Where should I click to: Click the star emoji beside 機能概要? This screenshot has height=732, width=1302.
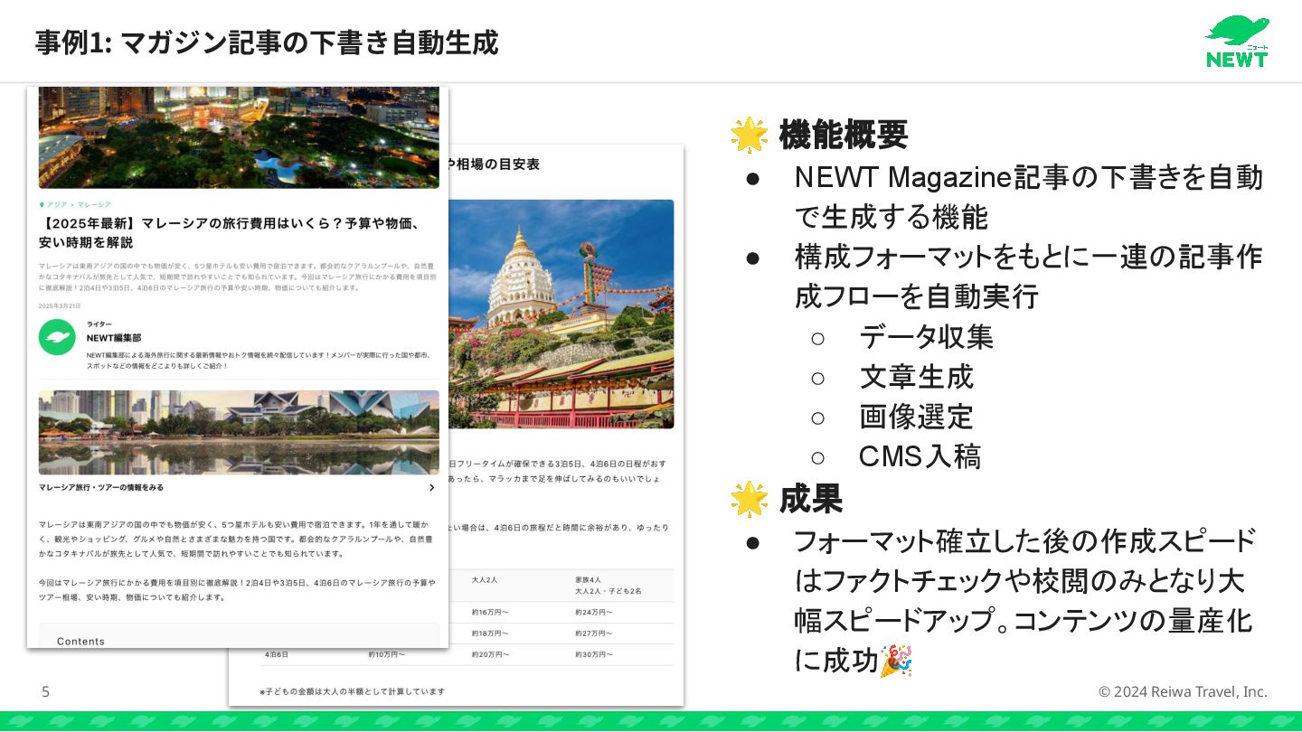(749, 135)
